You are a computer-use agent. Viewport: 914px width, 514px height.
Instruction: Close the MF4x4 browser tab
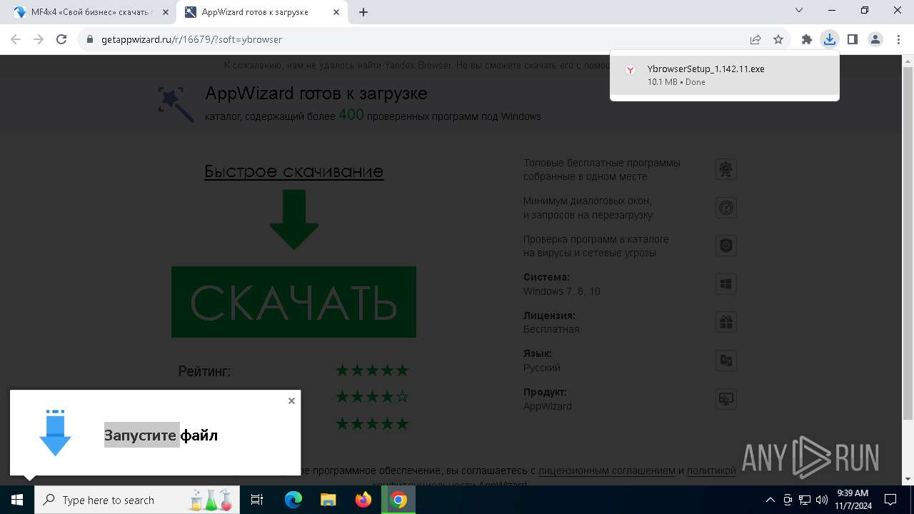[166, 12]
